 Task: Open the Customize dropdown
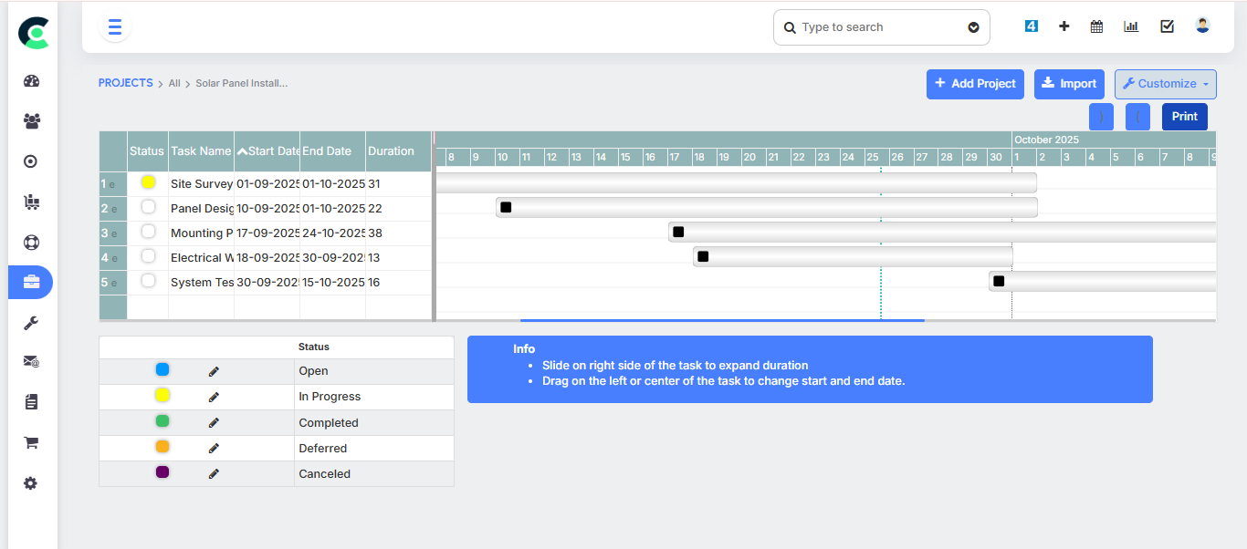point(1165,84)
